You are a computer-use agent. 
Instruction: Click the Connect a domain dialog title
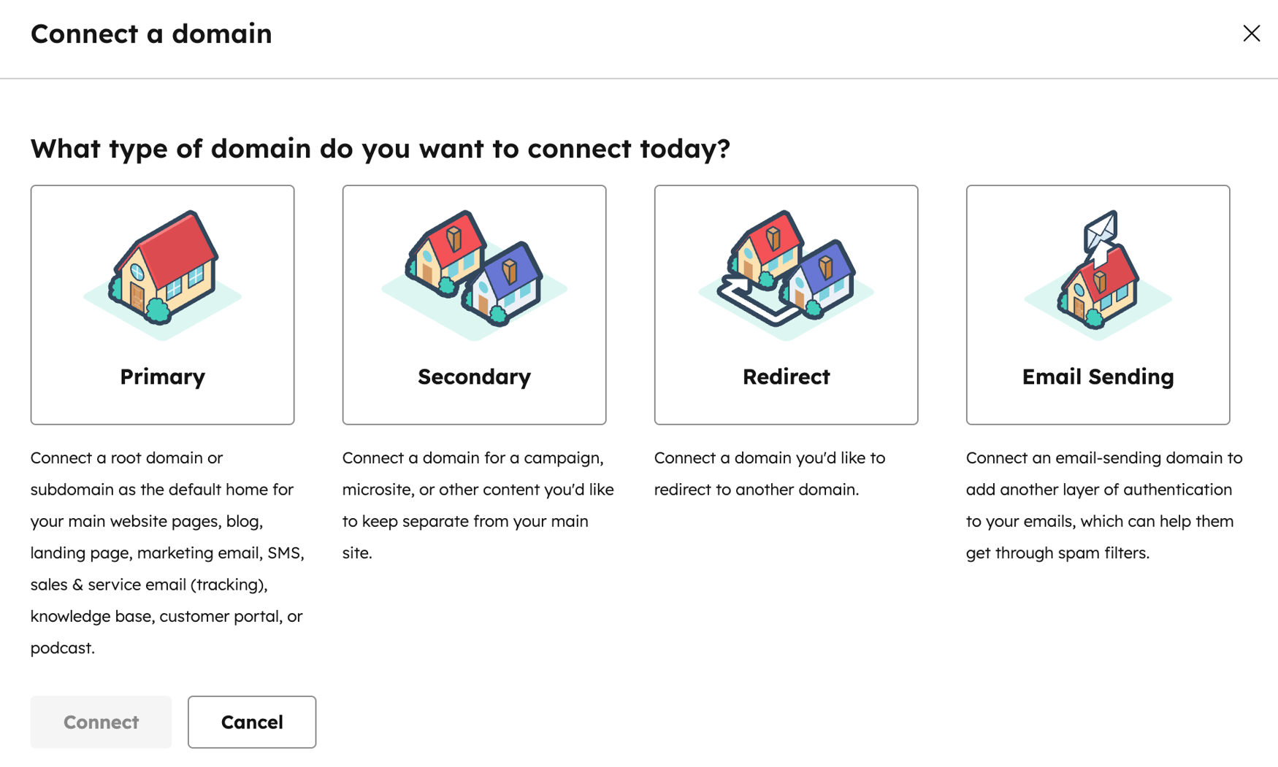(150, 34)
